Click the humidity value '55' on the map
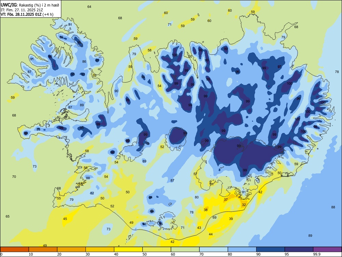Image resolution: width=342 pixels, height=257 pixels. [x=59, y=198]
